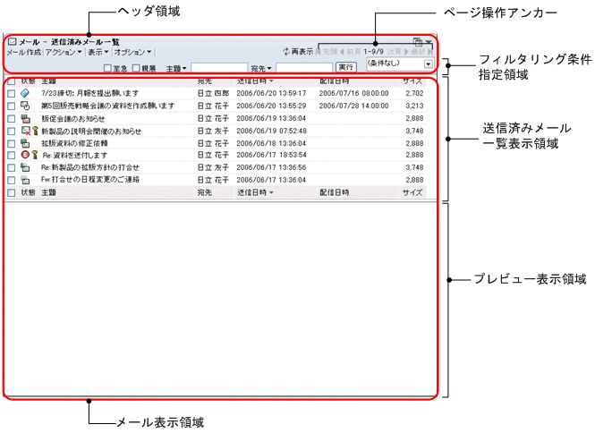Check the box for Re:資料を送付します
595x433 pixels.
(x=12, y=155)
